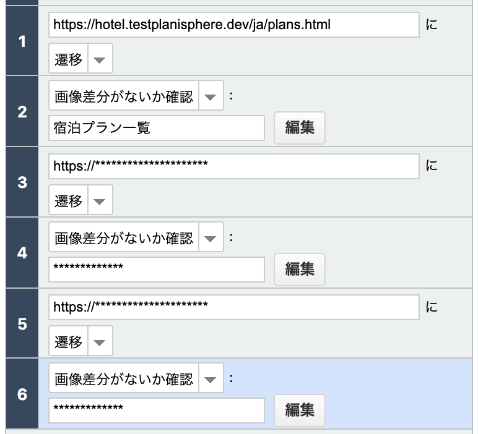Click the 宿泊プラン一覧 input field
The height and width of the screenshot is (434, 478).
tap(157, 128)
